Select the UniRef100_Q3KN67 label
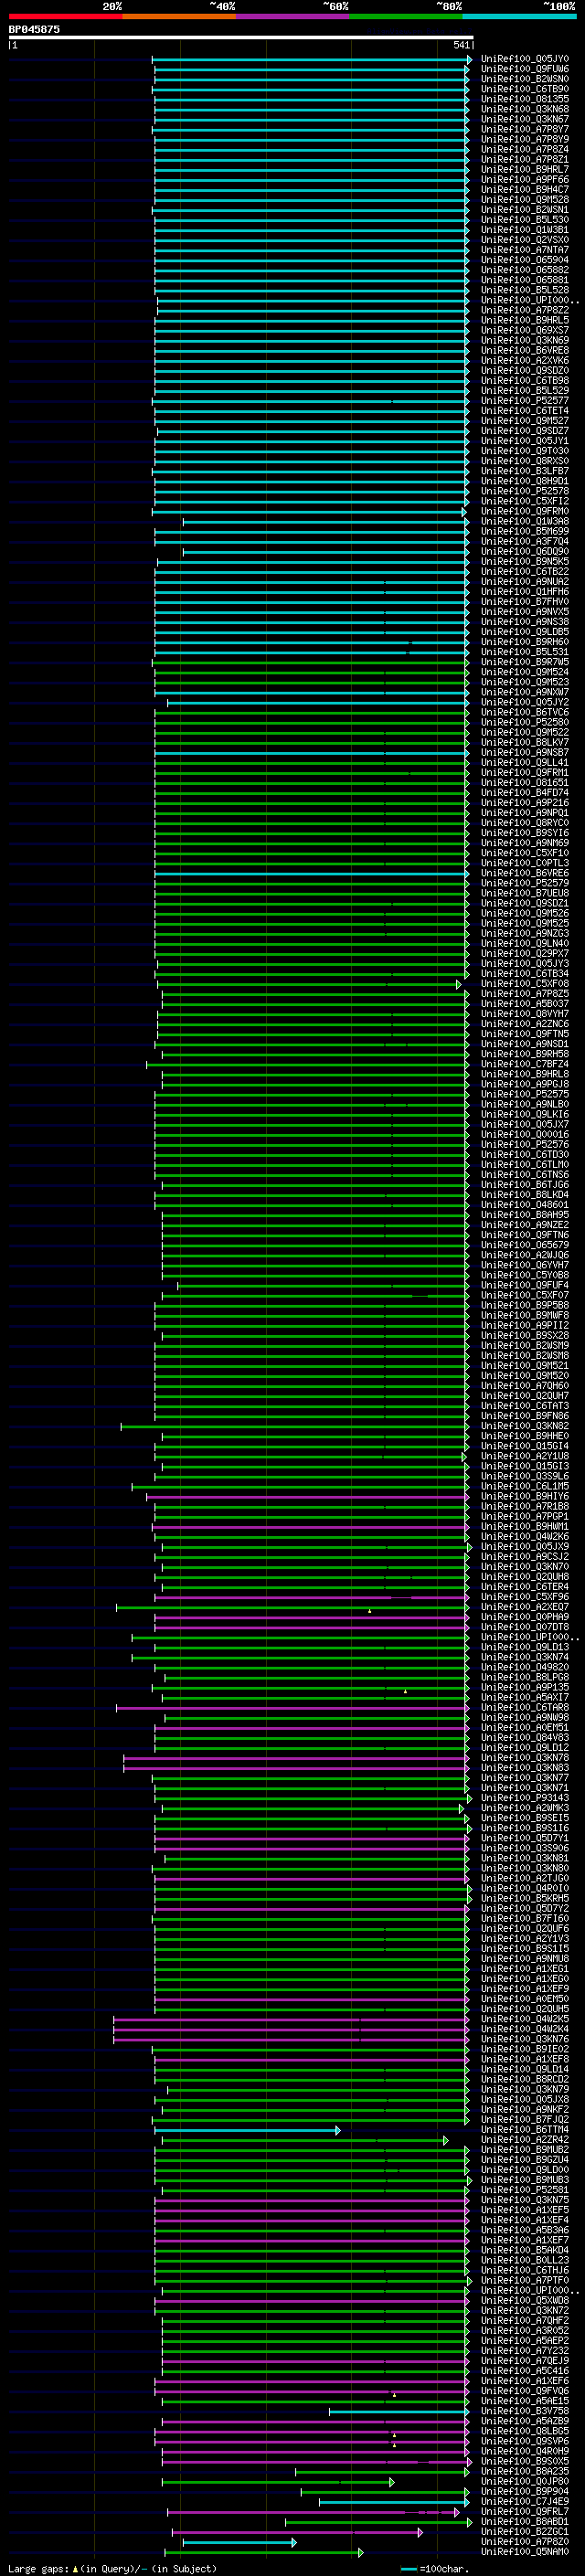The height and width of the screenshot is (2576, 585). click(525, 119)
